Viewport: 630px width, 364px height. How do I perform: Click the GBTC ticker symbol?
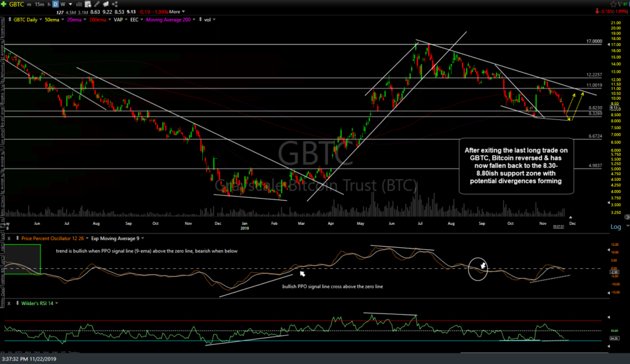point(16,5)
